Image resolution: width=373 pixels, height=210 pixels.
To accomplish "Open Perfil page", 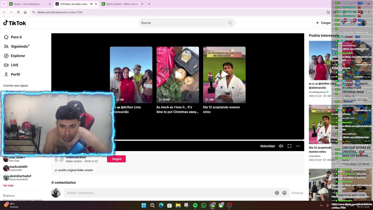I will point(12,74).
